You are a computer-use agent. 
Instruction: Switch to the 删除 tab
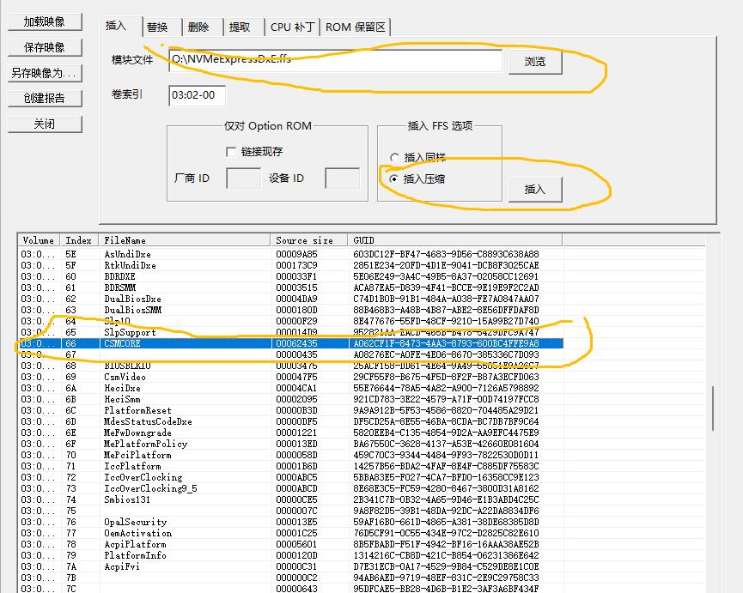tap(198, 27)
